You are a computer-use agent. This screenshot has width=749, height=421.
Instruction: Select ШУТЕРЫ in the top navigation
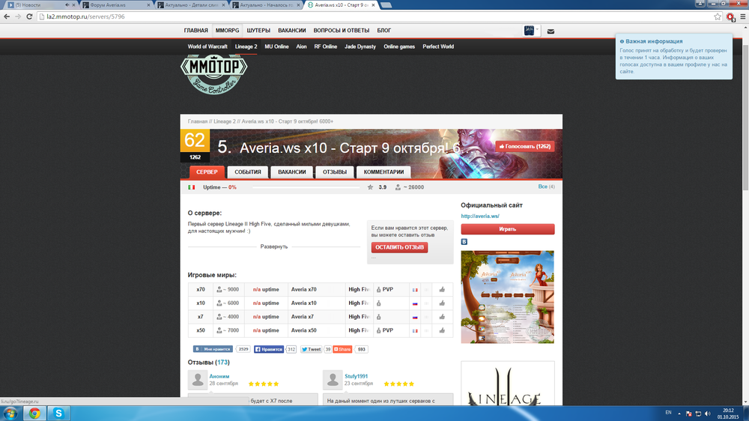coord(258,31)
